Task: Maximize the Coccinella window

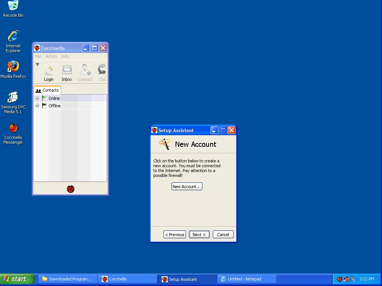Action: tap(95, 48)
